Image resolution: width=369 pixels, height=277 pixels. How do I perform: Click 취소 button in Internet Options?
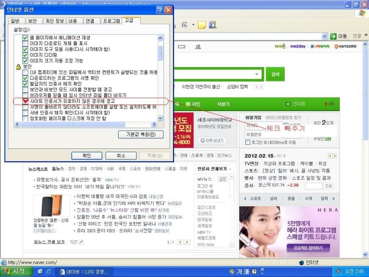click(x=121, y=156)
